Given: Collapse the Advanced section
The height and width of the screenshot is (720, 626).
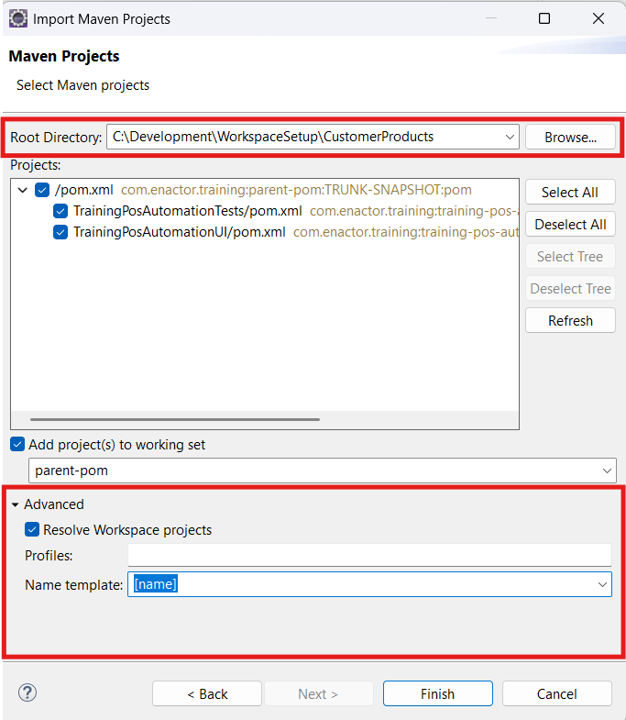Looking at the screenshot, I should [16, 504].
